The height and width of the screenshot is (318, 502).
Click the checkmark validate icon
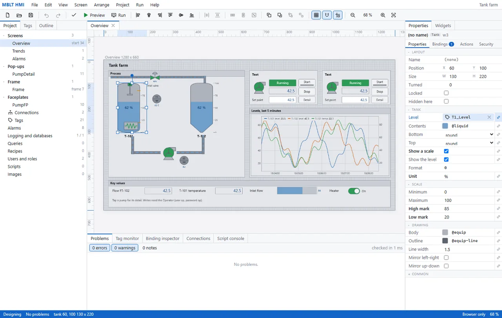74,15
